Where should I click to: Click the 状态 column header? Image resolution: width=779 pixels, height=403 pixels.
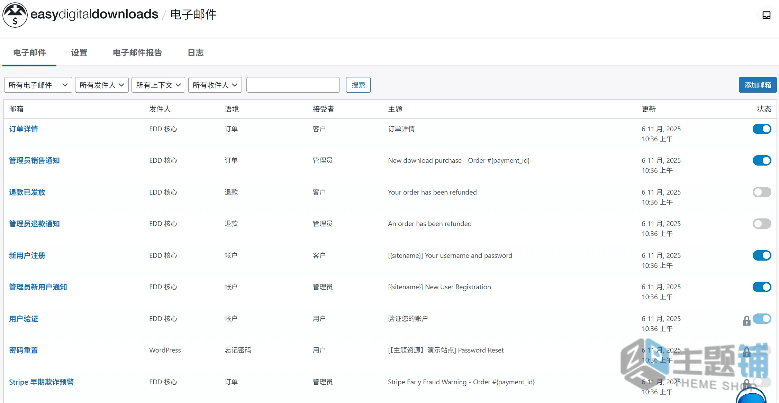764,109
